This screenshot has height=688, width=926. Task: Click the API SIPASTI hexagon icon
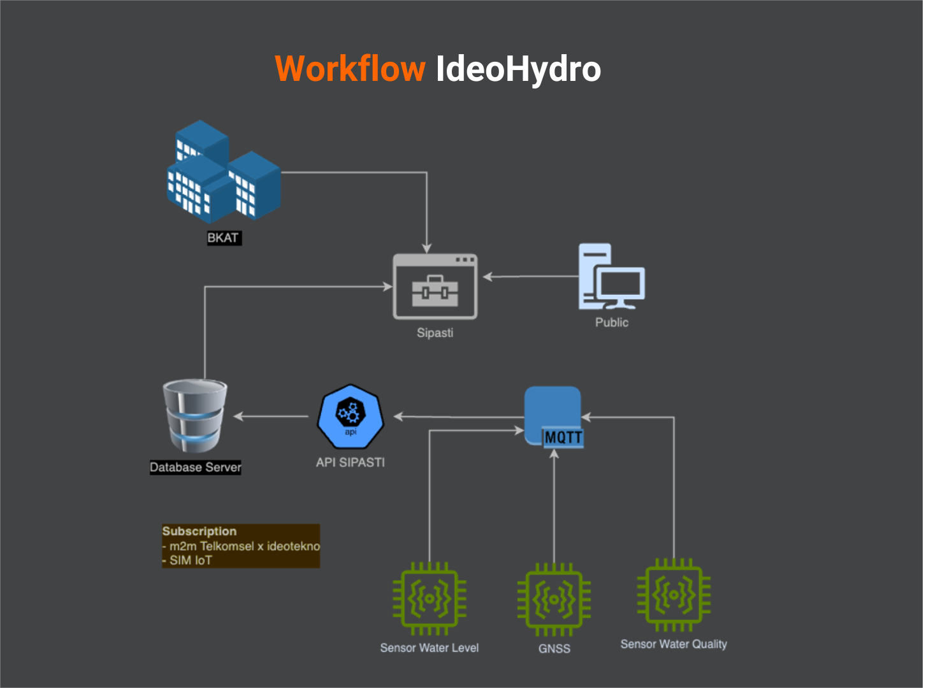click(350, 417)
